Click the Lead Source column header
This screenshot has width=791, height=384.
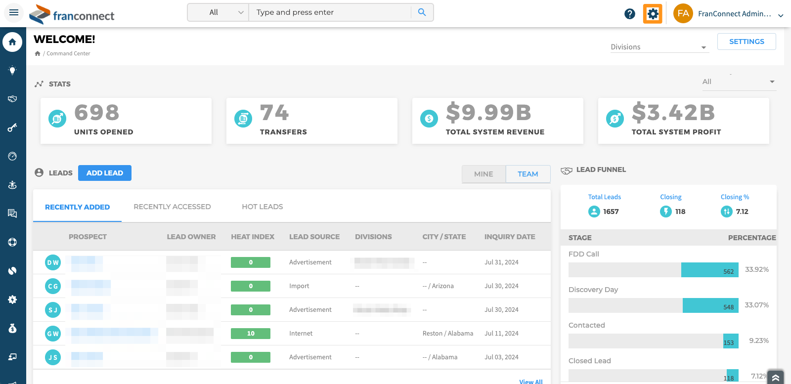point(314,237)
